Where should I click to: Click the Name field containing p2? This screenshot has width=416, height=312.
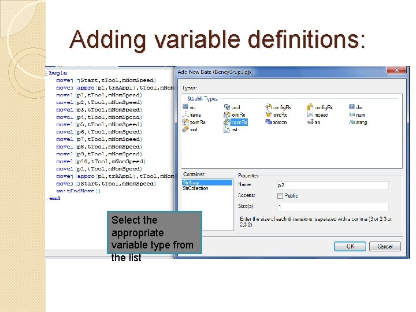[333, 185]
